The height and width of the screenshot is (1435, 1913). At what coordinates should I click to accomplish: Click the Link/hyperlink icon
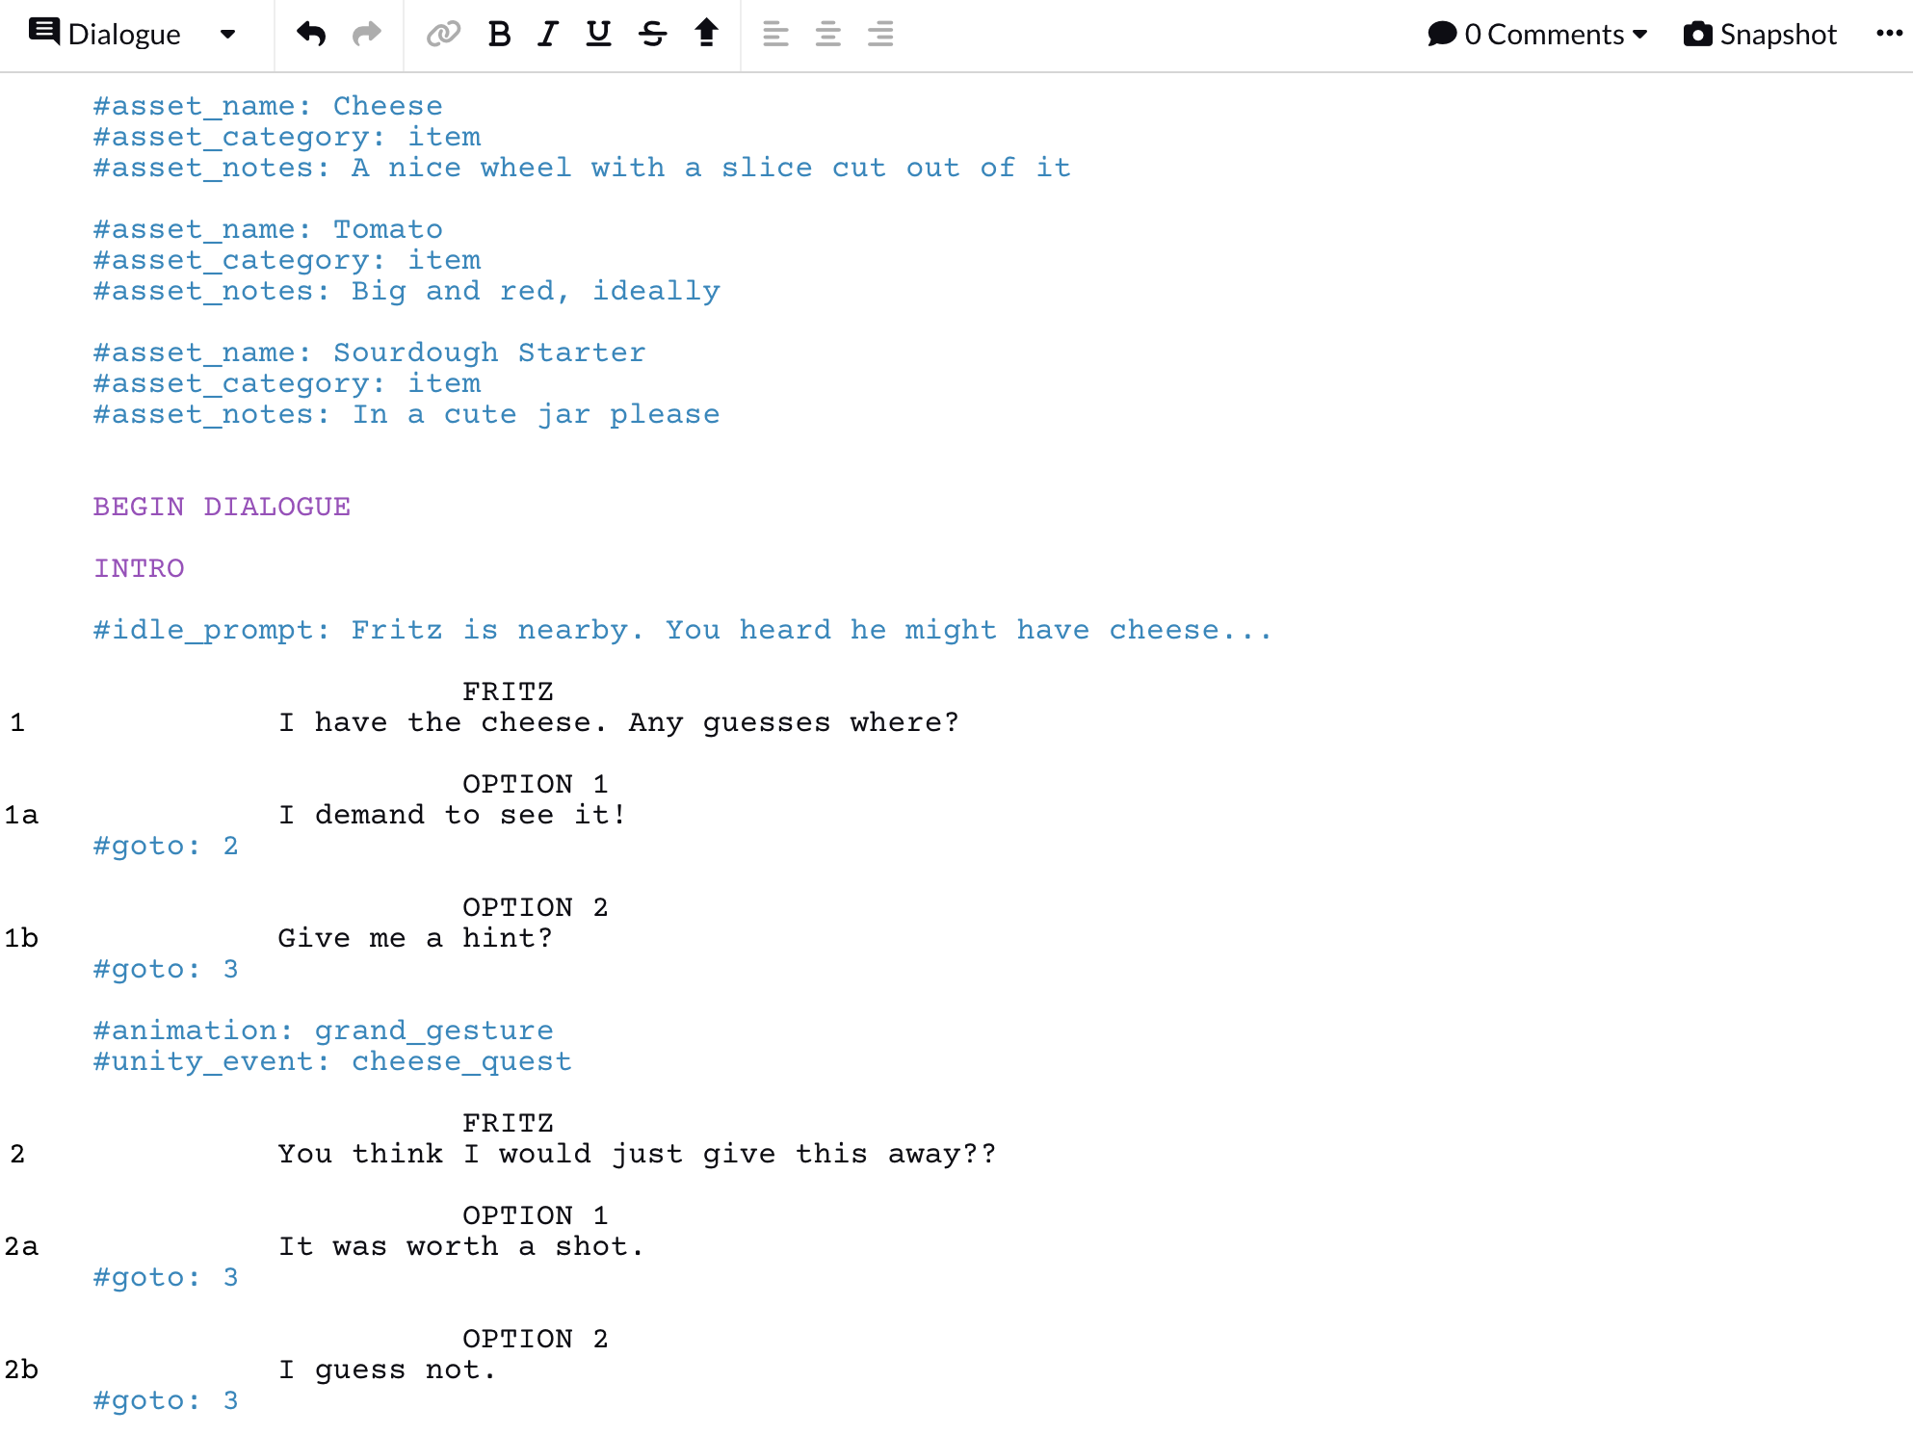[x=443, y=32]
